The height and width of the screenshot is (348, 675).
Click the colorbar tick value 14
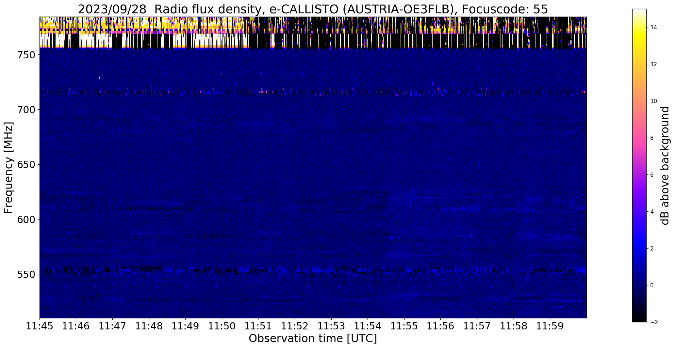(654, 27)
